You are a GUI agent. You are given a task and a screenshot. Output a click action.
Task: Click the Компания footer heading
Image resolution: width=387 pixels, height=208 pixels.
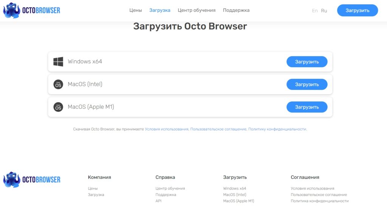(99, 177)
